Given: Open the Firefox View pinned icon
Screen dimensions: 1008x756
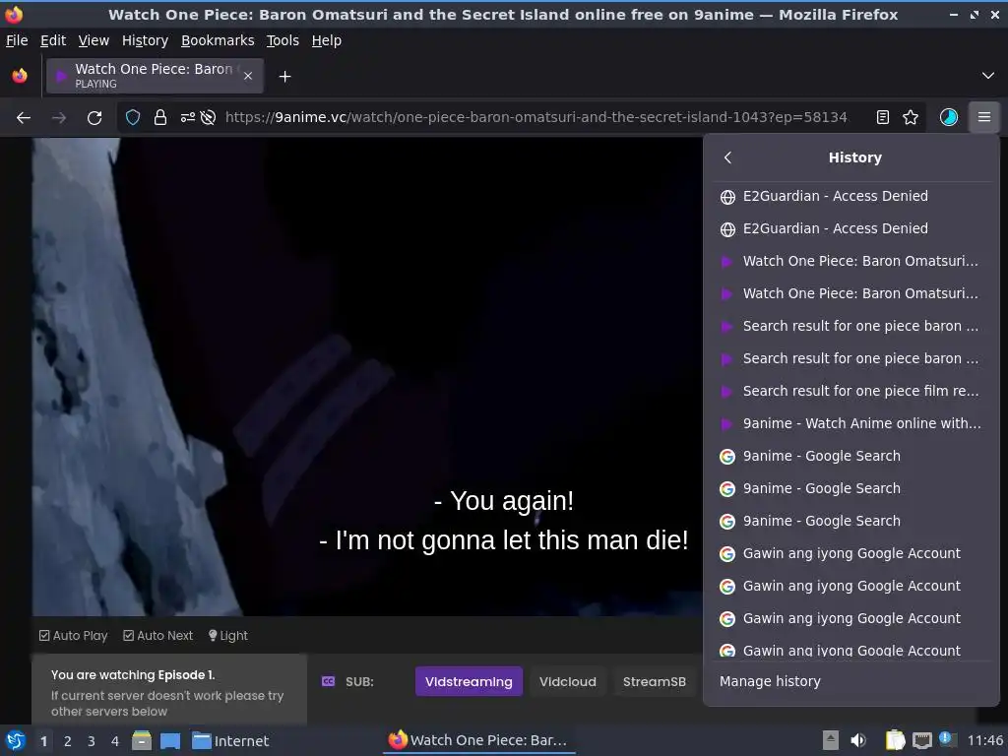Looking at the screenshot, I should point(20,76).
